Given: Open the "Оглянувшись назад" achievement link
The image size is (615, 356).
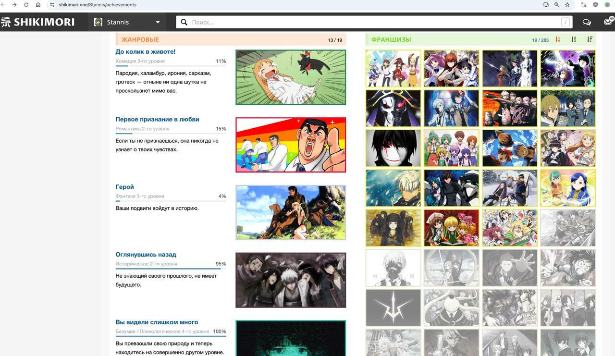Looking at the screenshot, I should tap(146, 255).
